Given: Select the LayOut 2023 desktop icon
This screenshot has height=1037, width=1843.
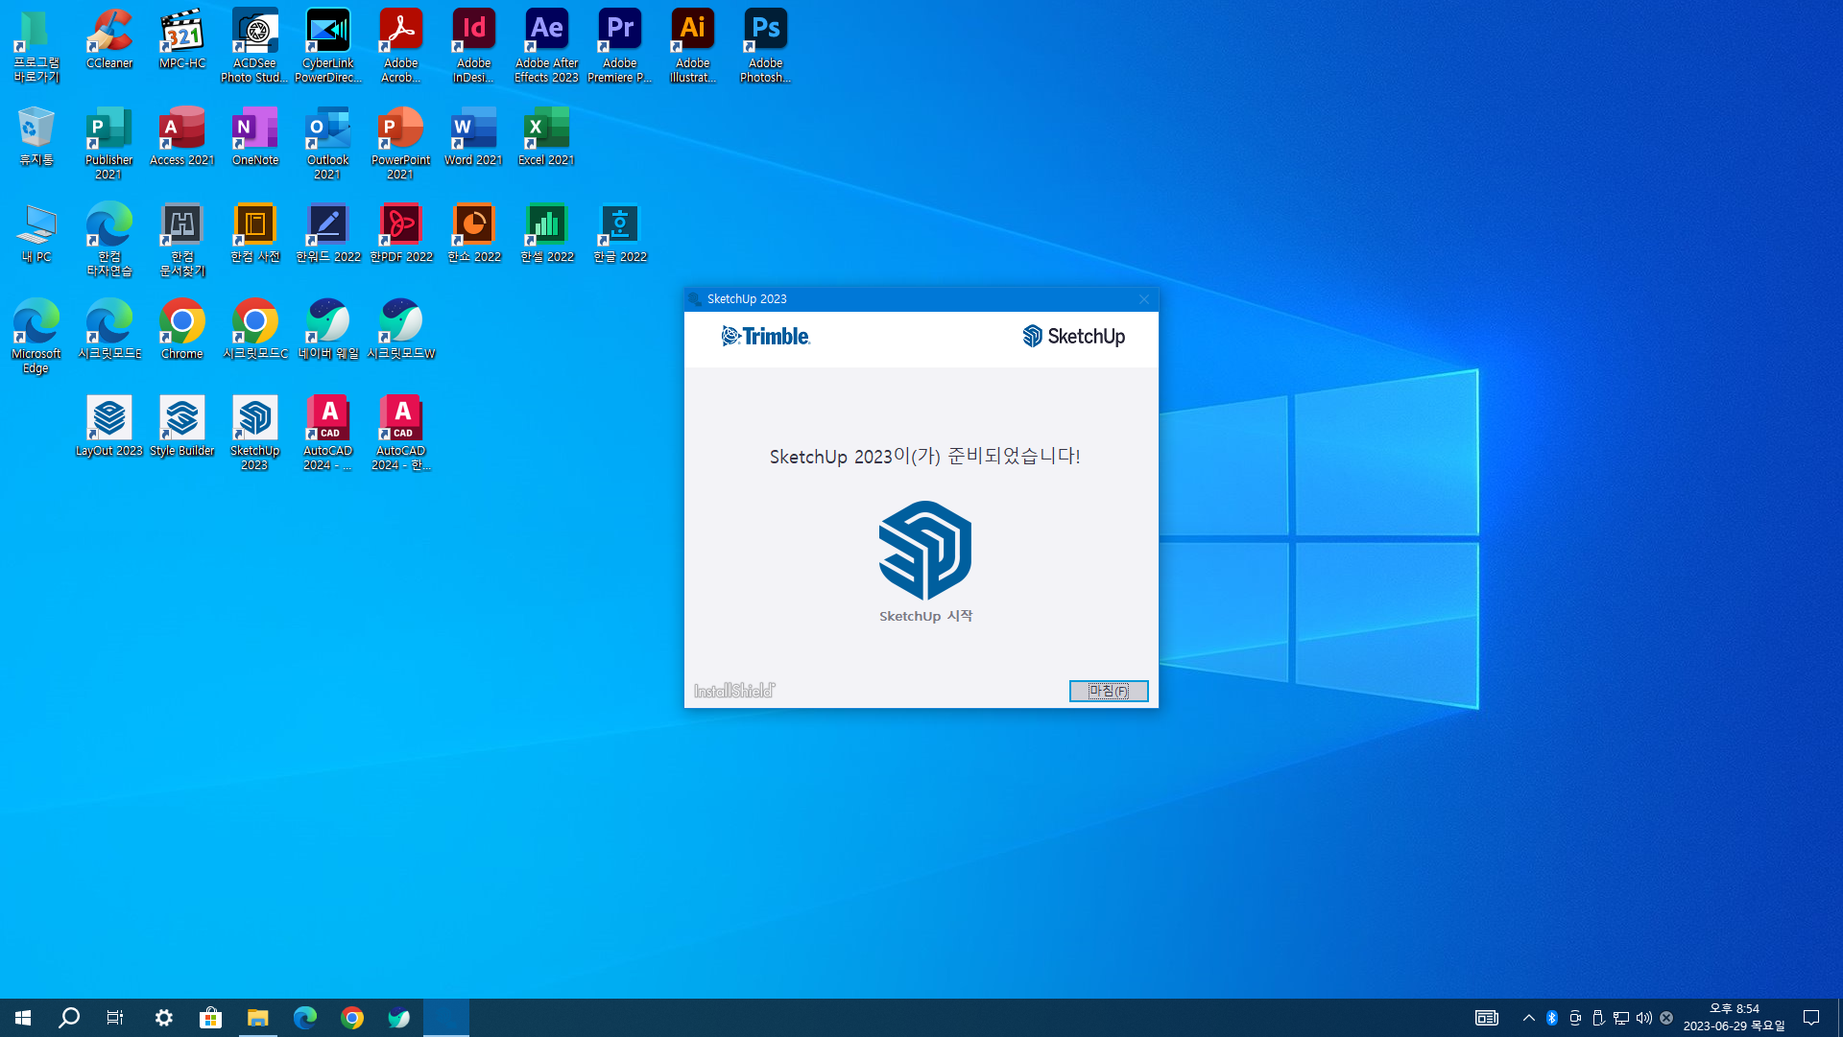Looking at the screenshot, I should coord(108,420).
